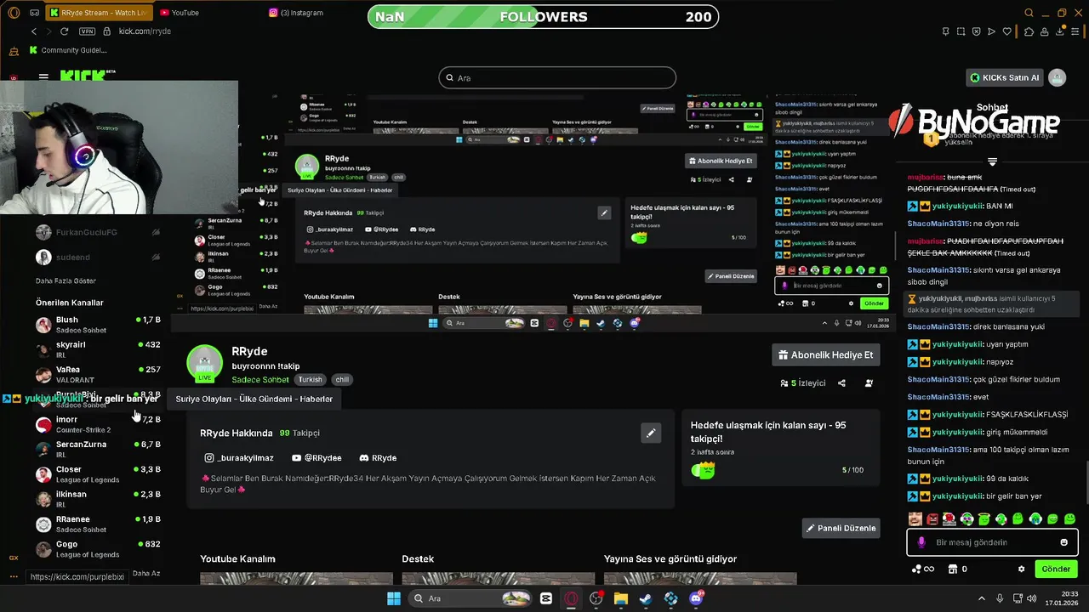1089x612 pixels.
Task: Open the skyrairl recommended channel
Action: tap(98, 349)
